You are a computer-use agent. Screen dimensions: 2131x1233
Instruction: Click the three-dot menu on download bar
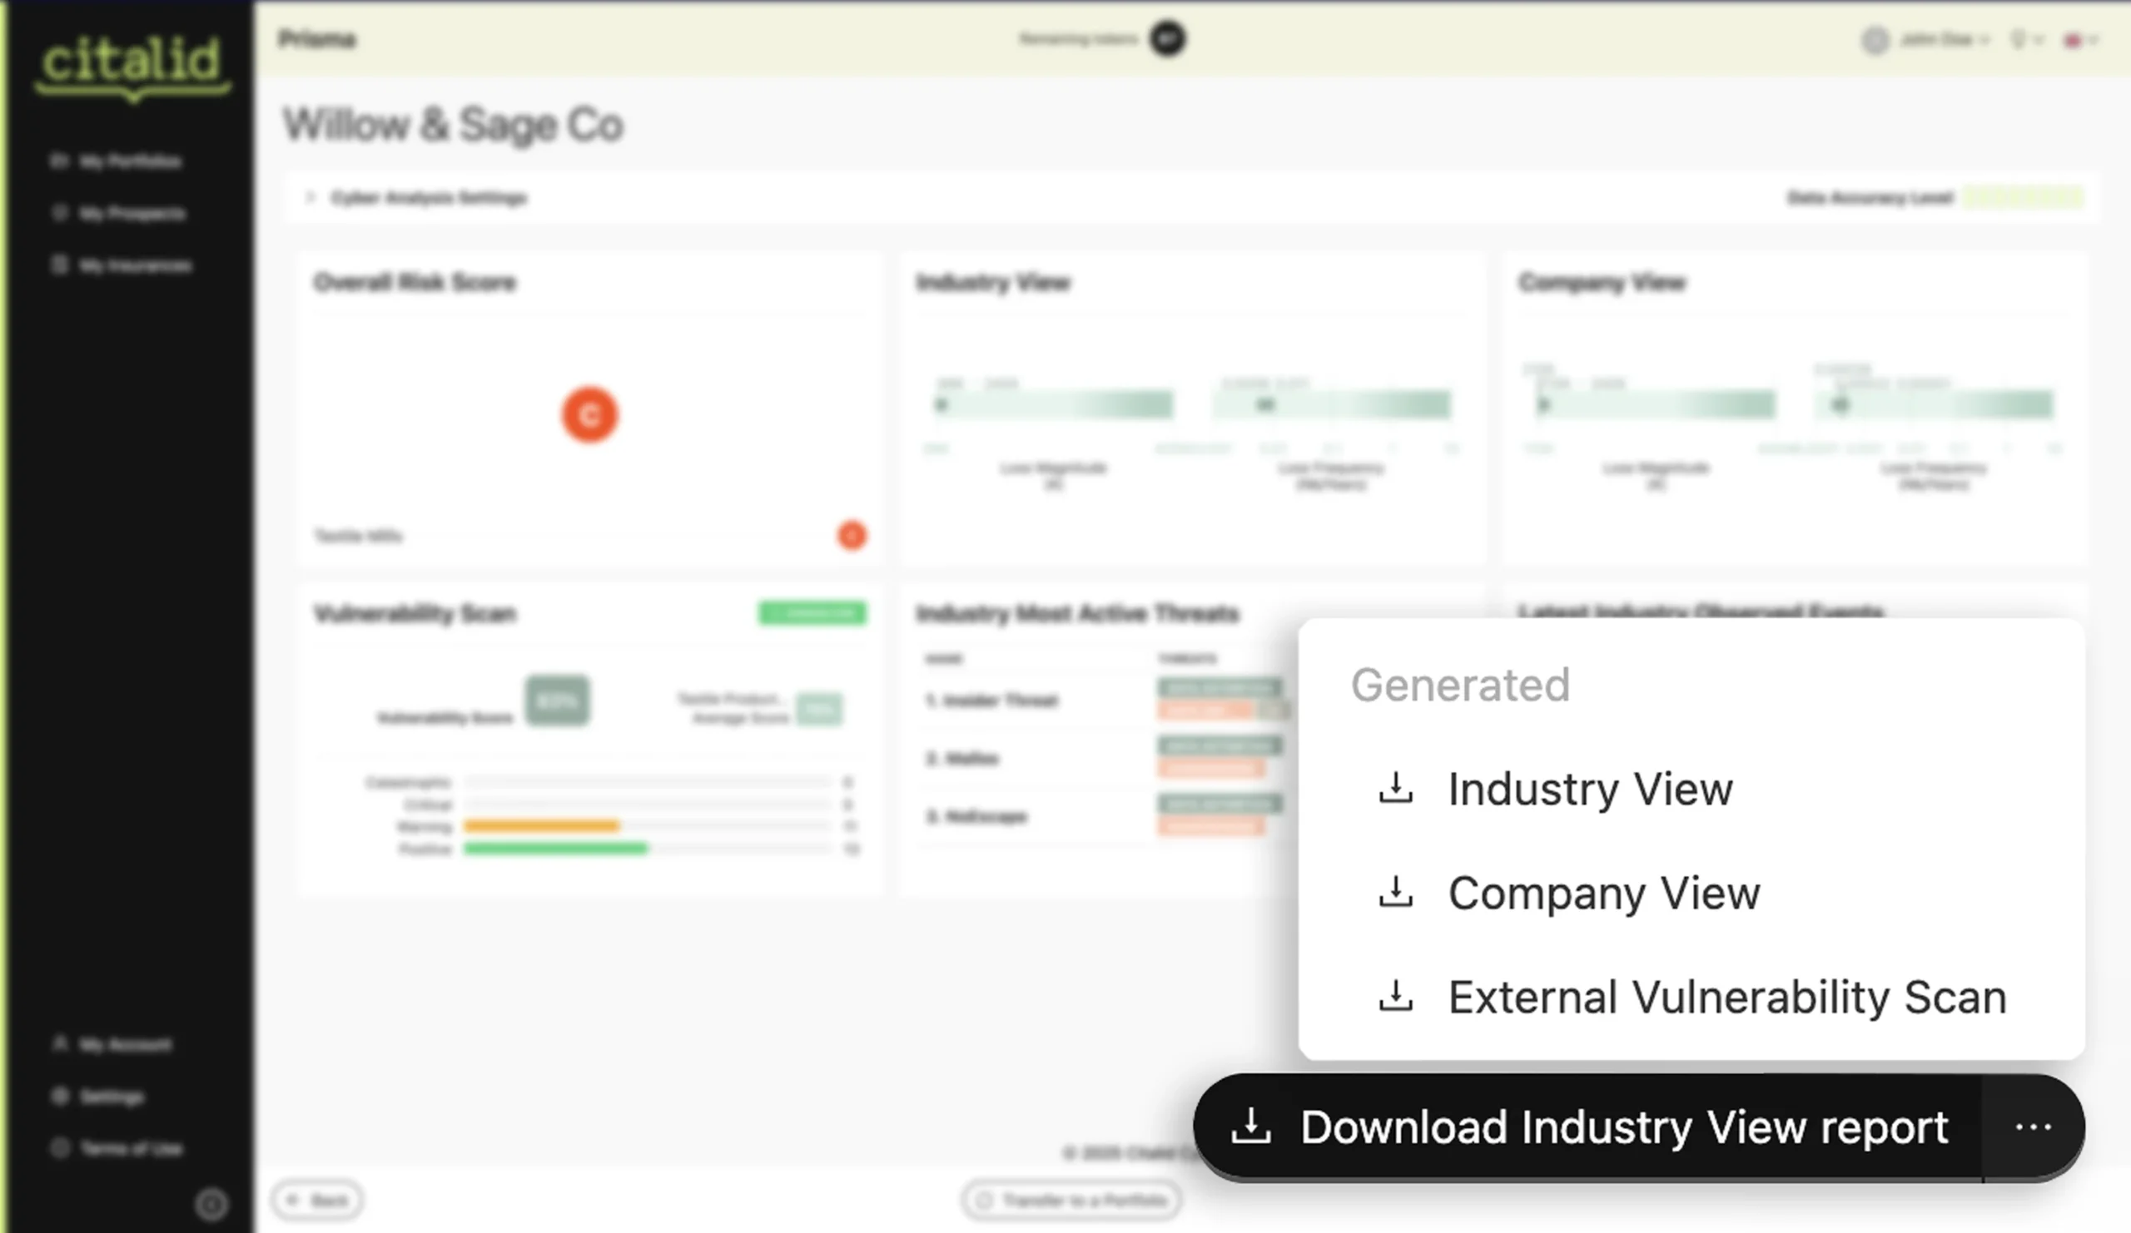click(x=2033, y=1127)
